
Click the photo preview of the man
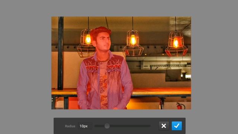point(121,63)
